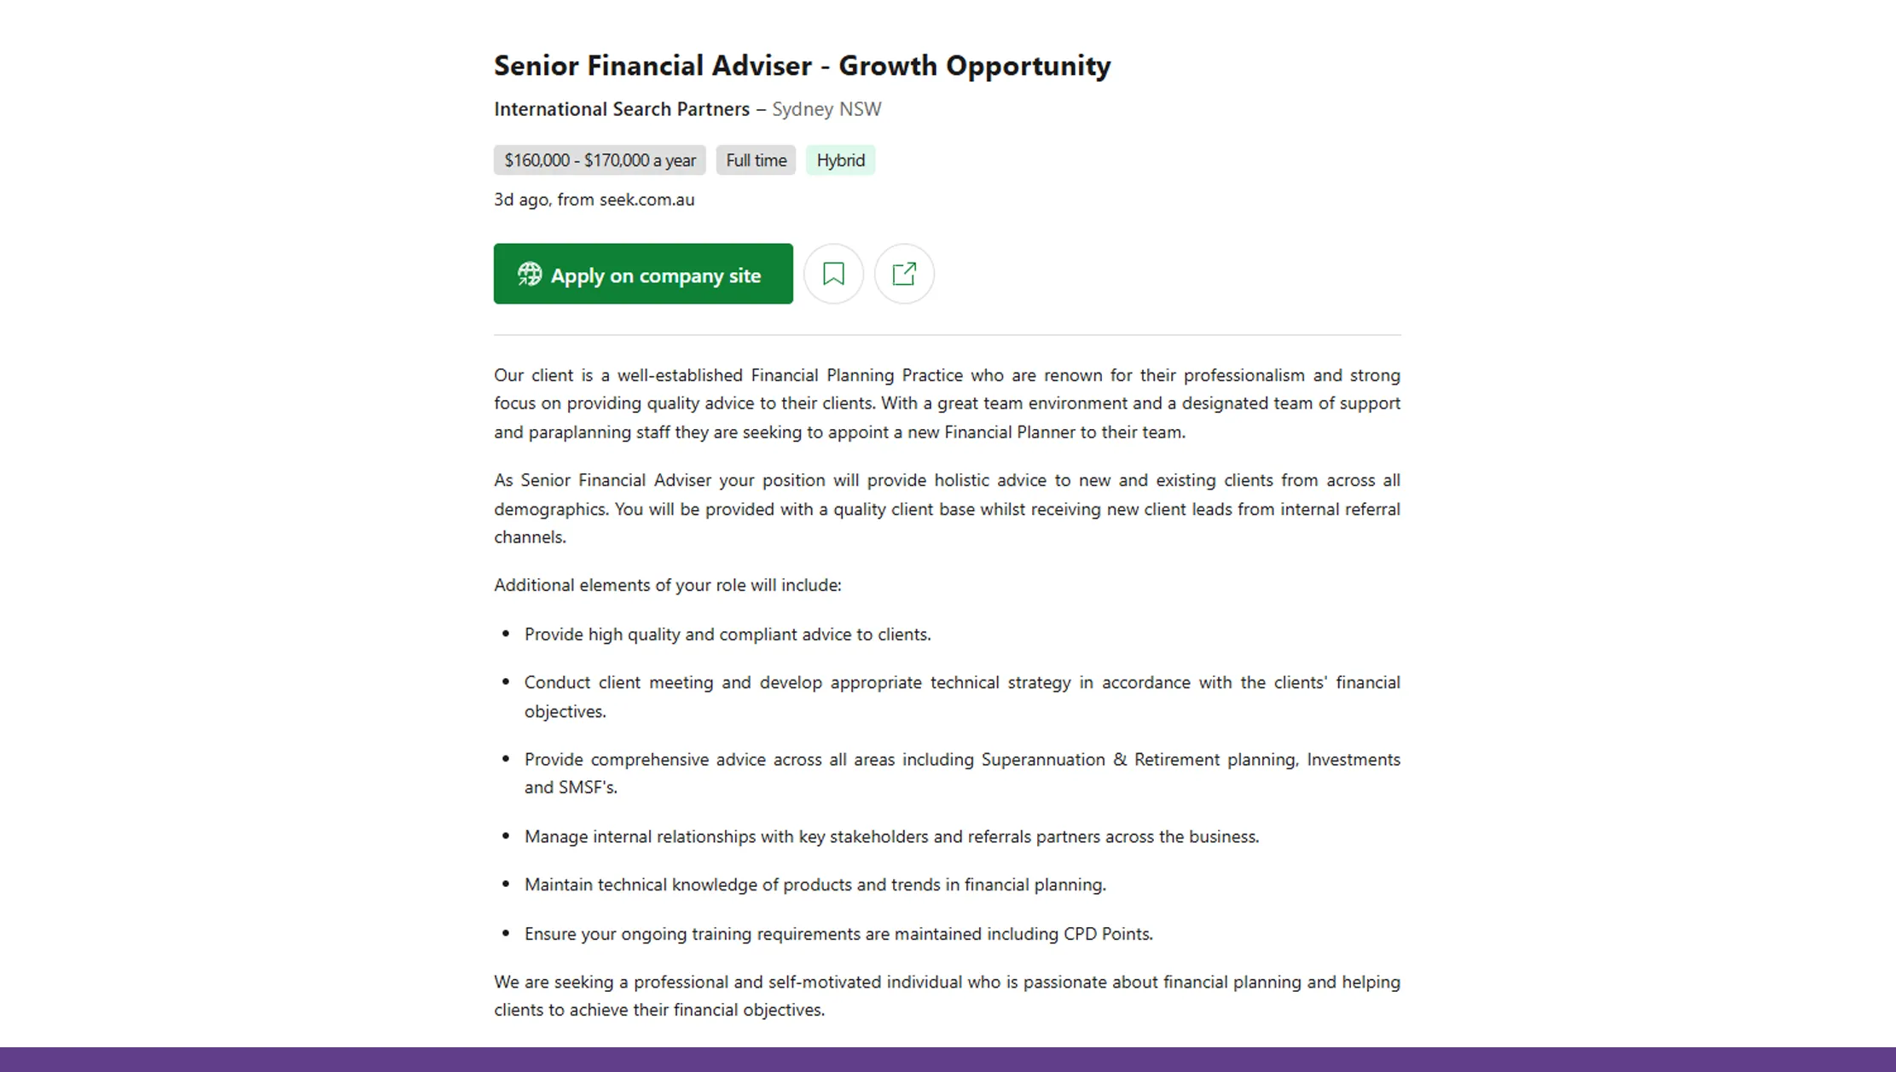Click the bullet mentioning Superannuation & Retirement planning
Image resolution: width=1896 pixels, height=1072 pixels.
click(961, 773)
